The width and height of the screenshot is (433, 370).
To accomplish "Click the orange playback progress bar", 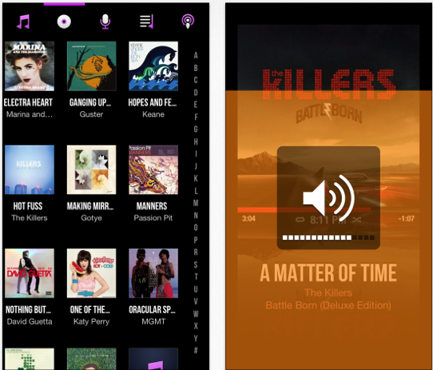I will (304, 210).
